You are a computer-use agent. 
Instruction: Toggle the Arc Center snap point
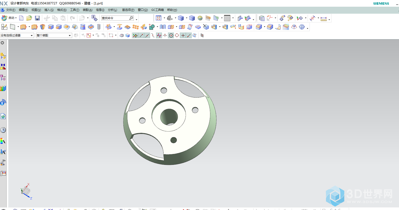pyautogui.click(x=171, y=36)
